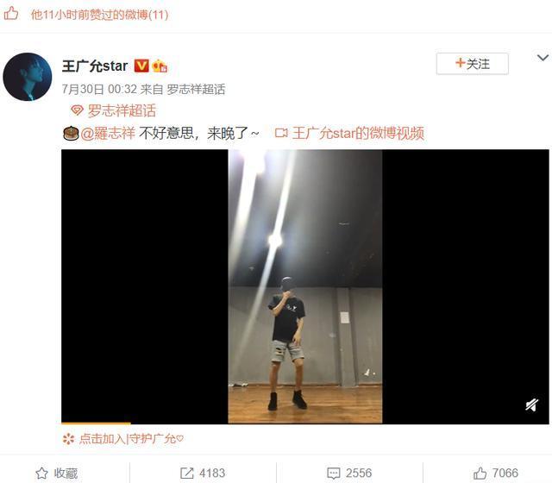Like the post with 7066 thumbs-up
Viewport: 552px width, 483px height.
click(x=496, y=473)
